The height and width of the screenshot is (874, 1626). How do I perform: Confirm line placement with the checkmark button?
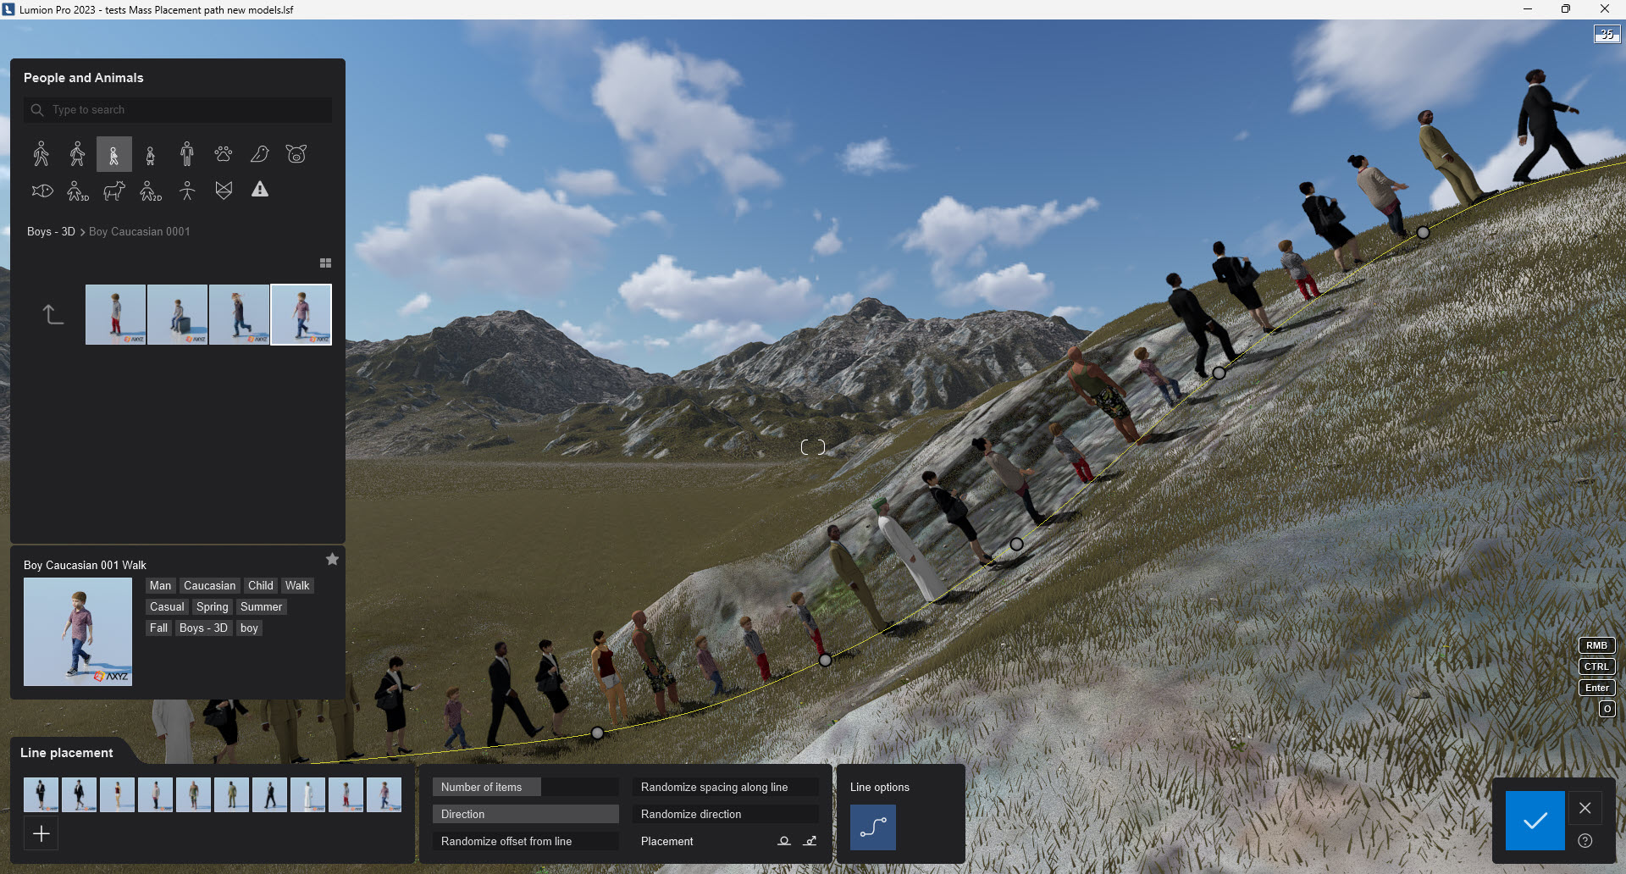[1535, 820]
